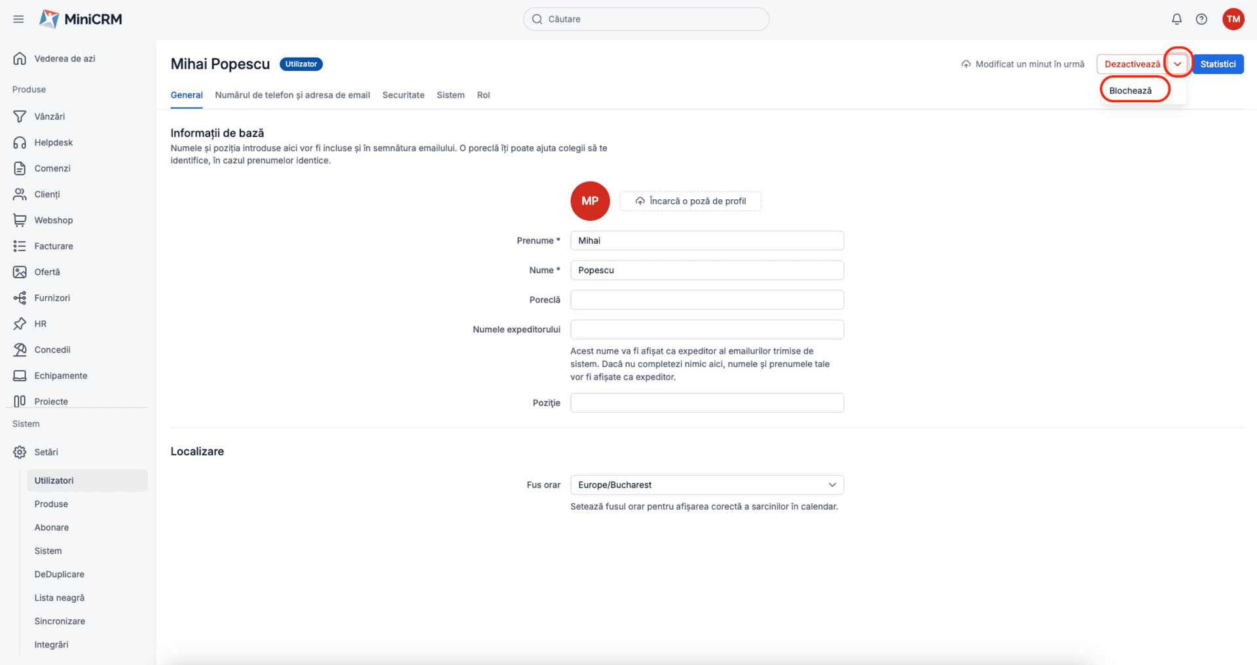The height and width of the screenshot is (665, 1257).
Task: Click the TM user avatar
Action: (1233, 19)
